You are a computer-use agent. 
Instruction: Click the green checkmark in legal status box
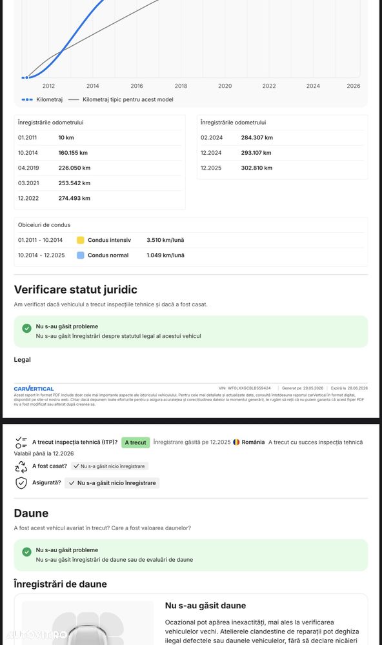coord(26,328)
